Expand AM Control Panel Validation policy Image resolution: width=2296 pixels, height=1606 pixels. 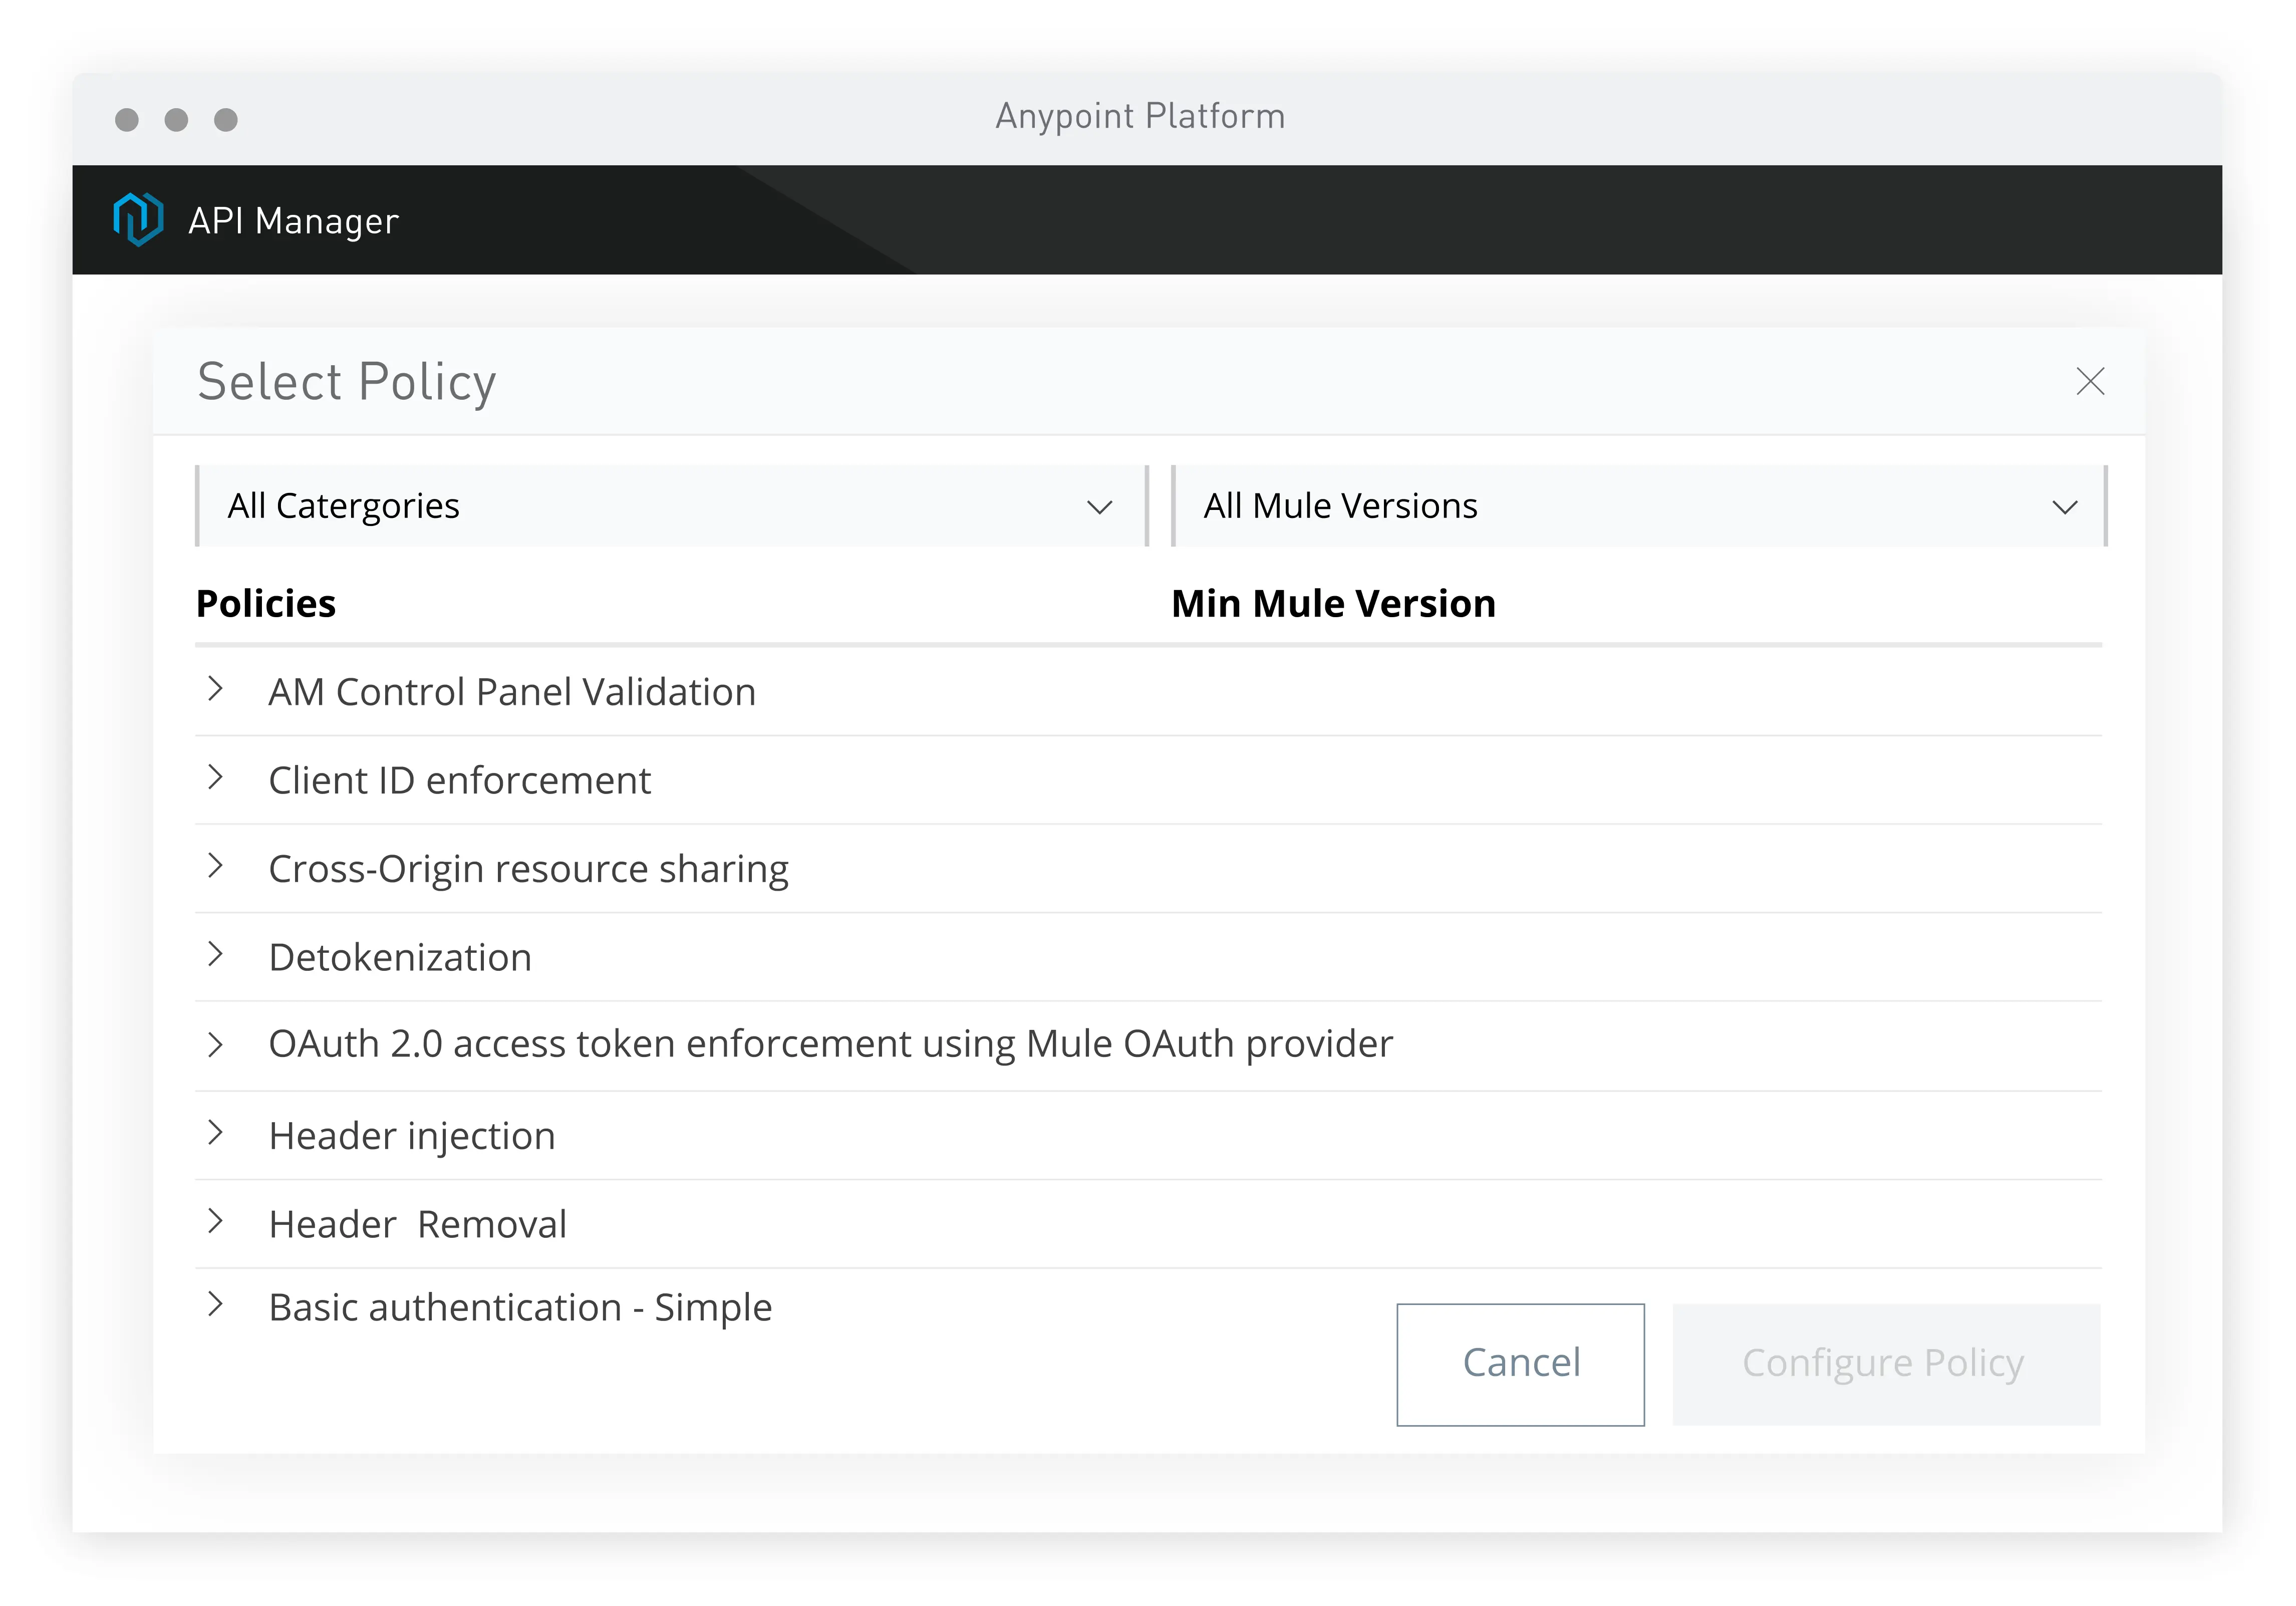pyautogui.click(x=215, y=689)
